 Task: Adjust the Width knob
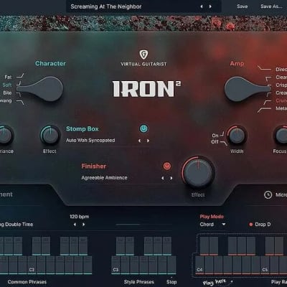click(237, 136)
